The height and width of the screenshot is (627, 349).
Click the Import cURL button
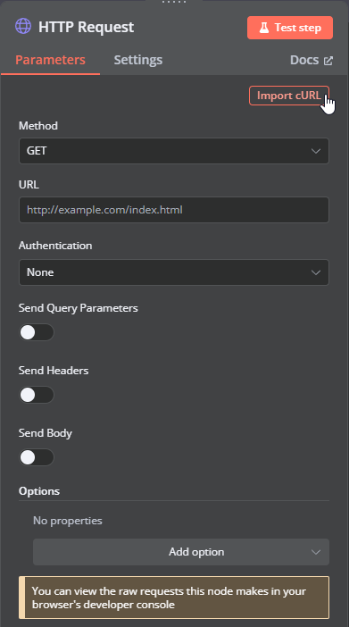(x=289, y=96)
